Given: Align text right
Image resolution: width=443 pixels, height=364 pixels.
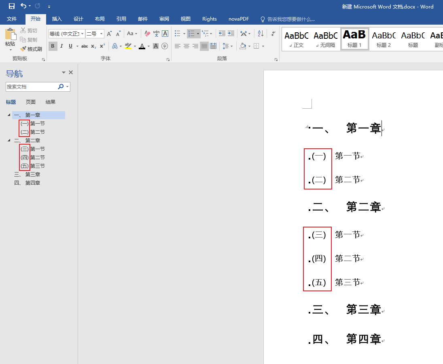Looking at the screenshot, I should coord(195,46).
